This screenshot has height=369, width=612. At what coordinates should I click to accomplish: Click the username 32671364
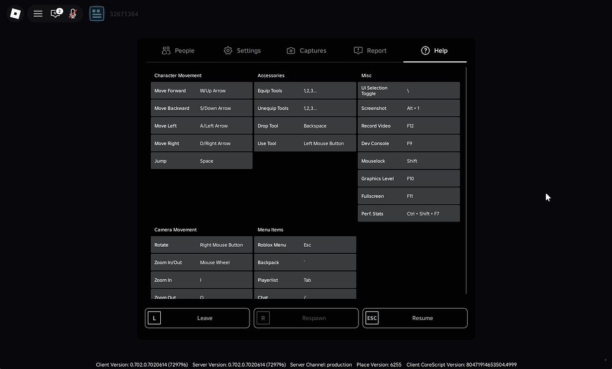click(124, 14)
